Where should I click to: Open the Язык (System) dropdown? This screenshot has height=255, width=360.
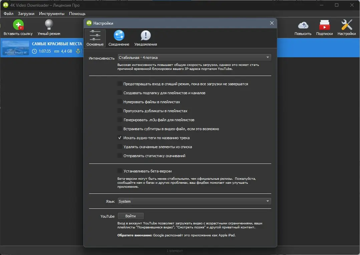tap(194, 201)
